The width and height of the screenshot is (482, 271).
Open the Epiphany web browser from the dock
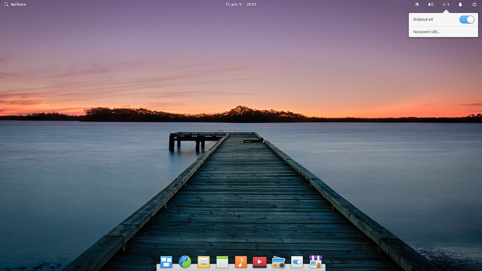coord(185,262)
